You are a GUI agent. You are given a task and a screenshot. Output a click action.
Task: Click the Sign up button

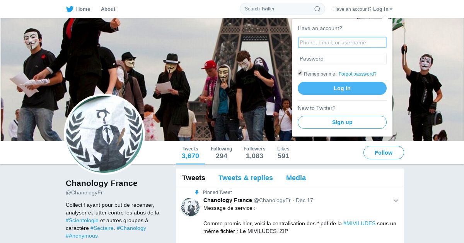click(342, 122)
